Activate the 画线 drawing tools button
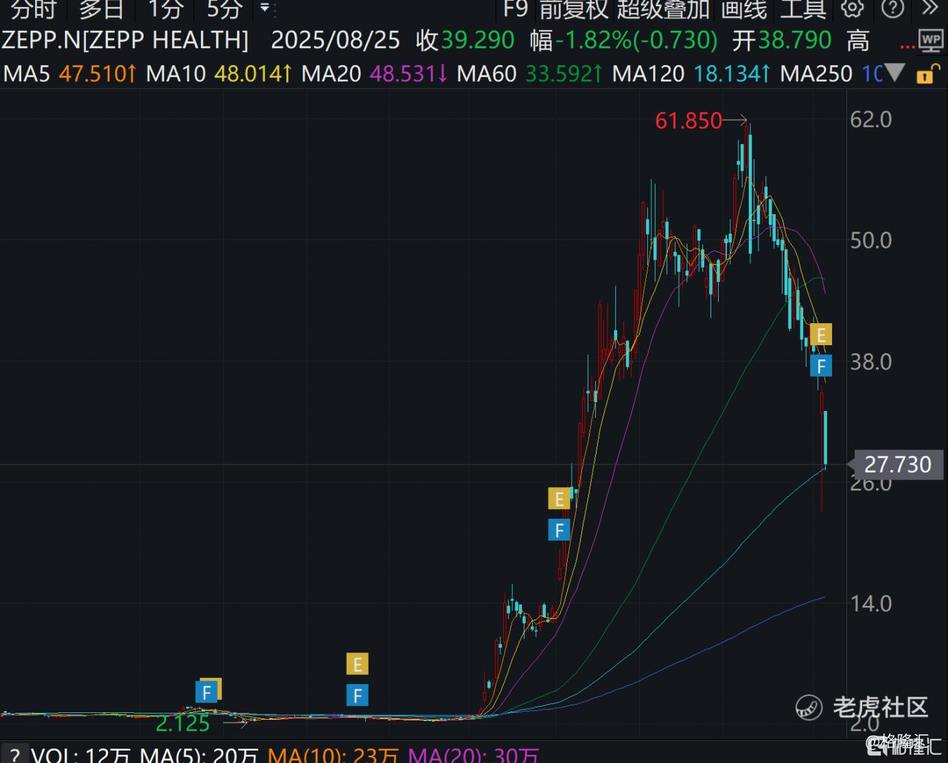Viewport: 948px width, 763px height. tap(744, 10)
